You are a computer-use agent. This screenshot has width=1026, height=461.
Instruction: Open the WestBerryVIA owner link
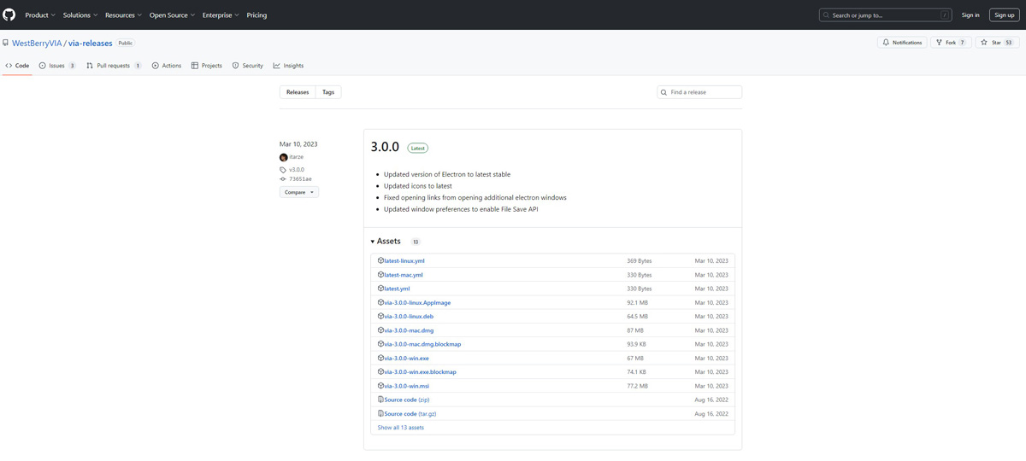[37, 43]
